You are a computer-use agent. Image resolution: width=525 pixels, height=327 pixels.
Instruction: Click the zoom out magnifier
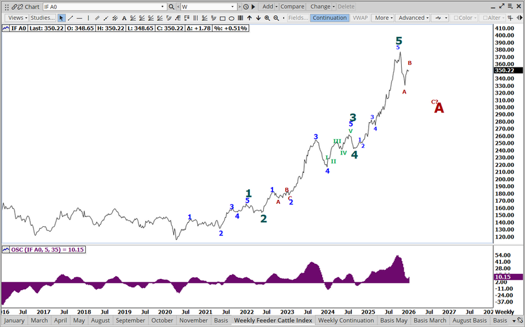coord(276,18)
